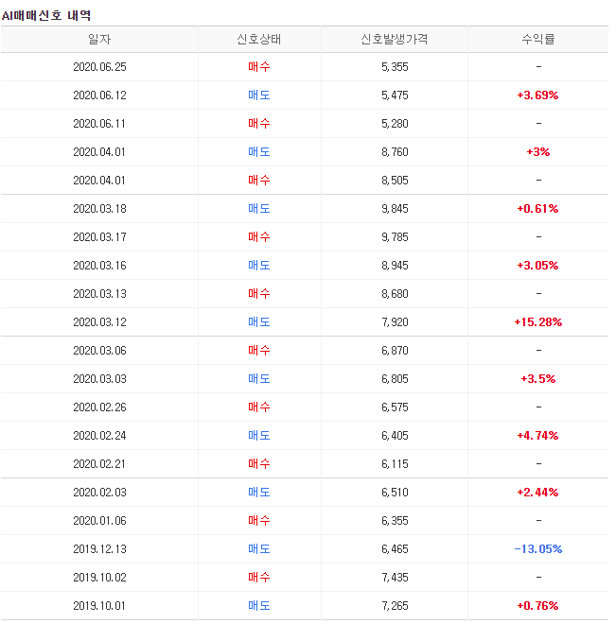Image resolution: width=616 pixels, height=624 pixels.
Task: Select price 5,280
Action: [x=395, y=124]
